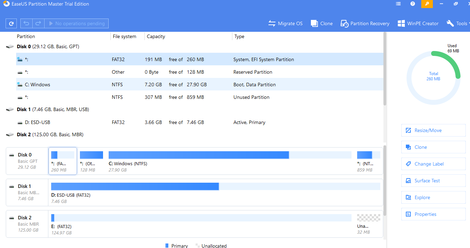This screenshot has height=248, width=470.
Task: Open Partition Recovery
Action: pyautogui.click(x=365, y=23)
